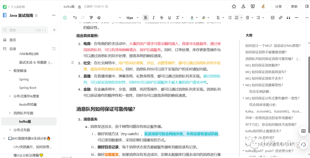310x158 pixels.
Task: Open more text style options arrow
Action: (183, 18)
